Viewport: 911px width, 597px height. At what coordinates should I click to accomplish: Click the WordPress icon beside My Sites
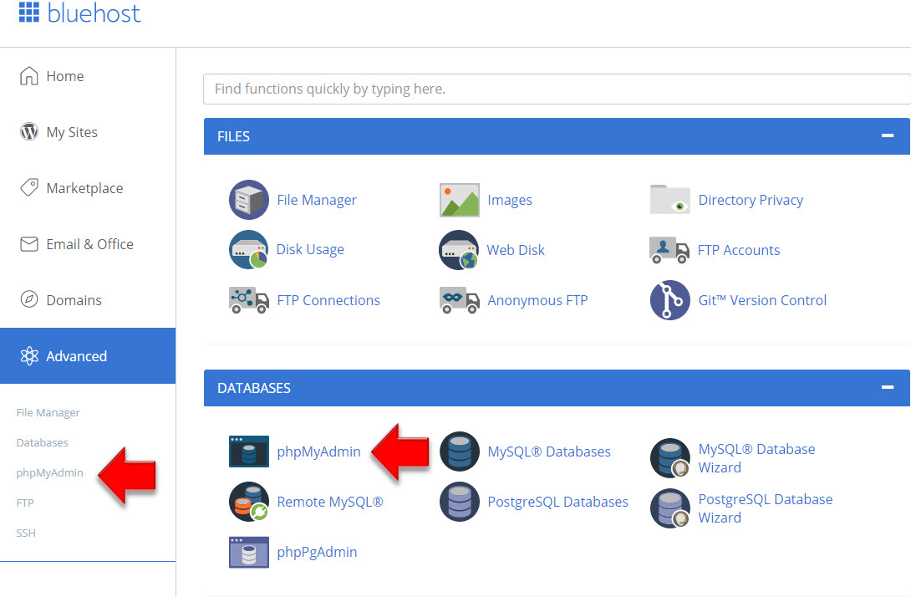[x=29, y=132]
